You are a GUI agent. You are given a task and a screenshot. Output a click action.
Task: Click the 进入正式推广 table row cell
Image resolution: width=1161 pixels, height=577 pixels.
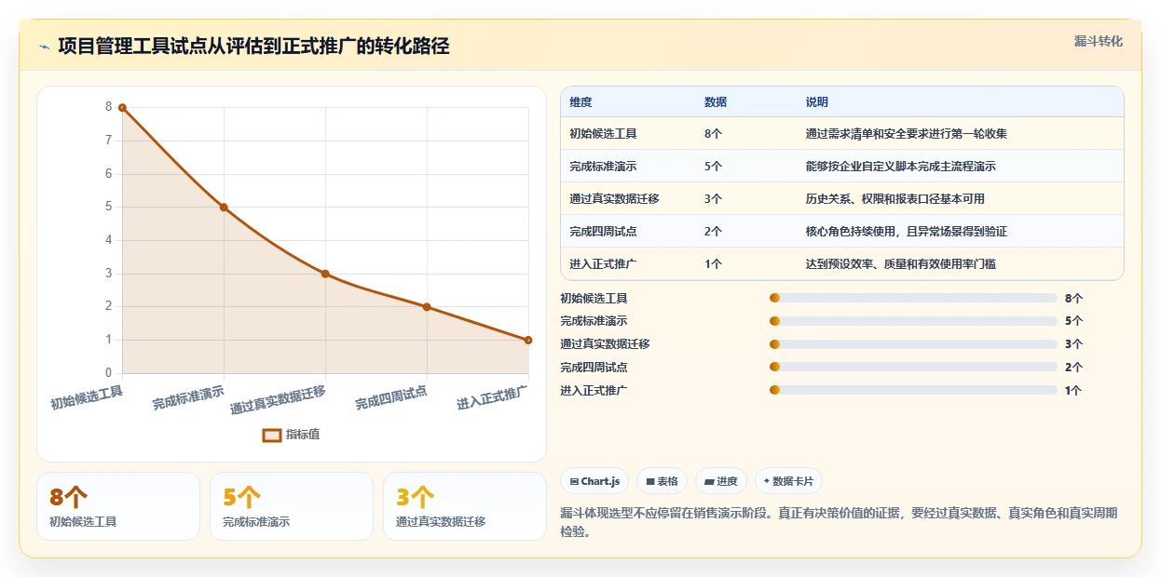[603, 264]
